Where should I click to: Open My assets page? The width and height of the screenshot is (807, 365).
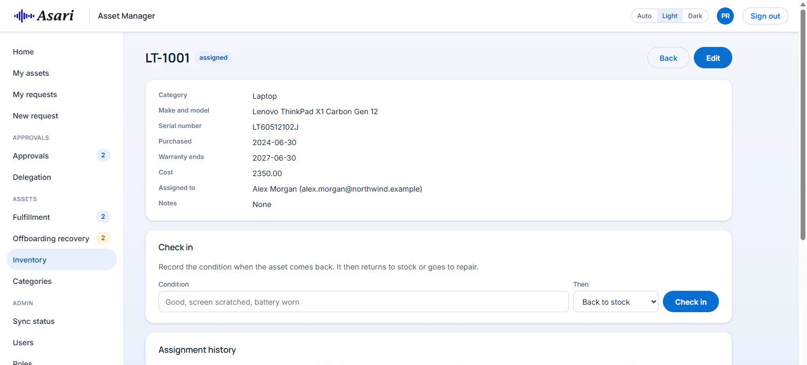[61, 73]
